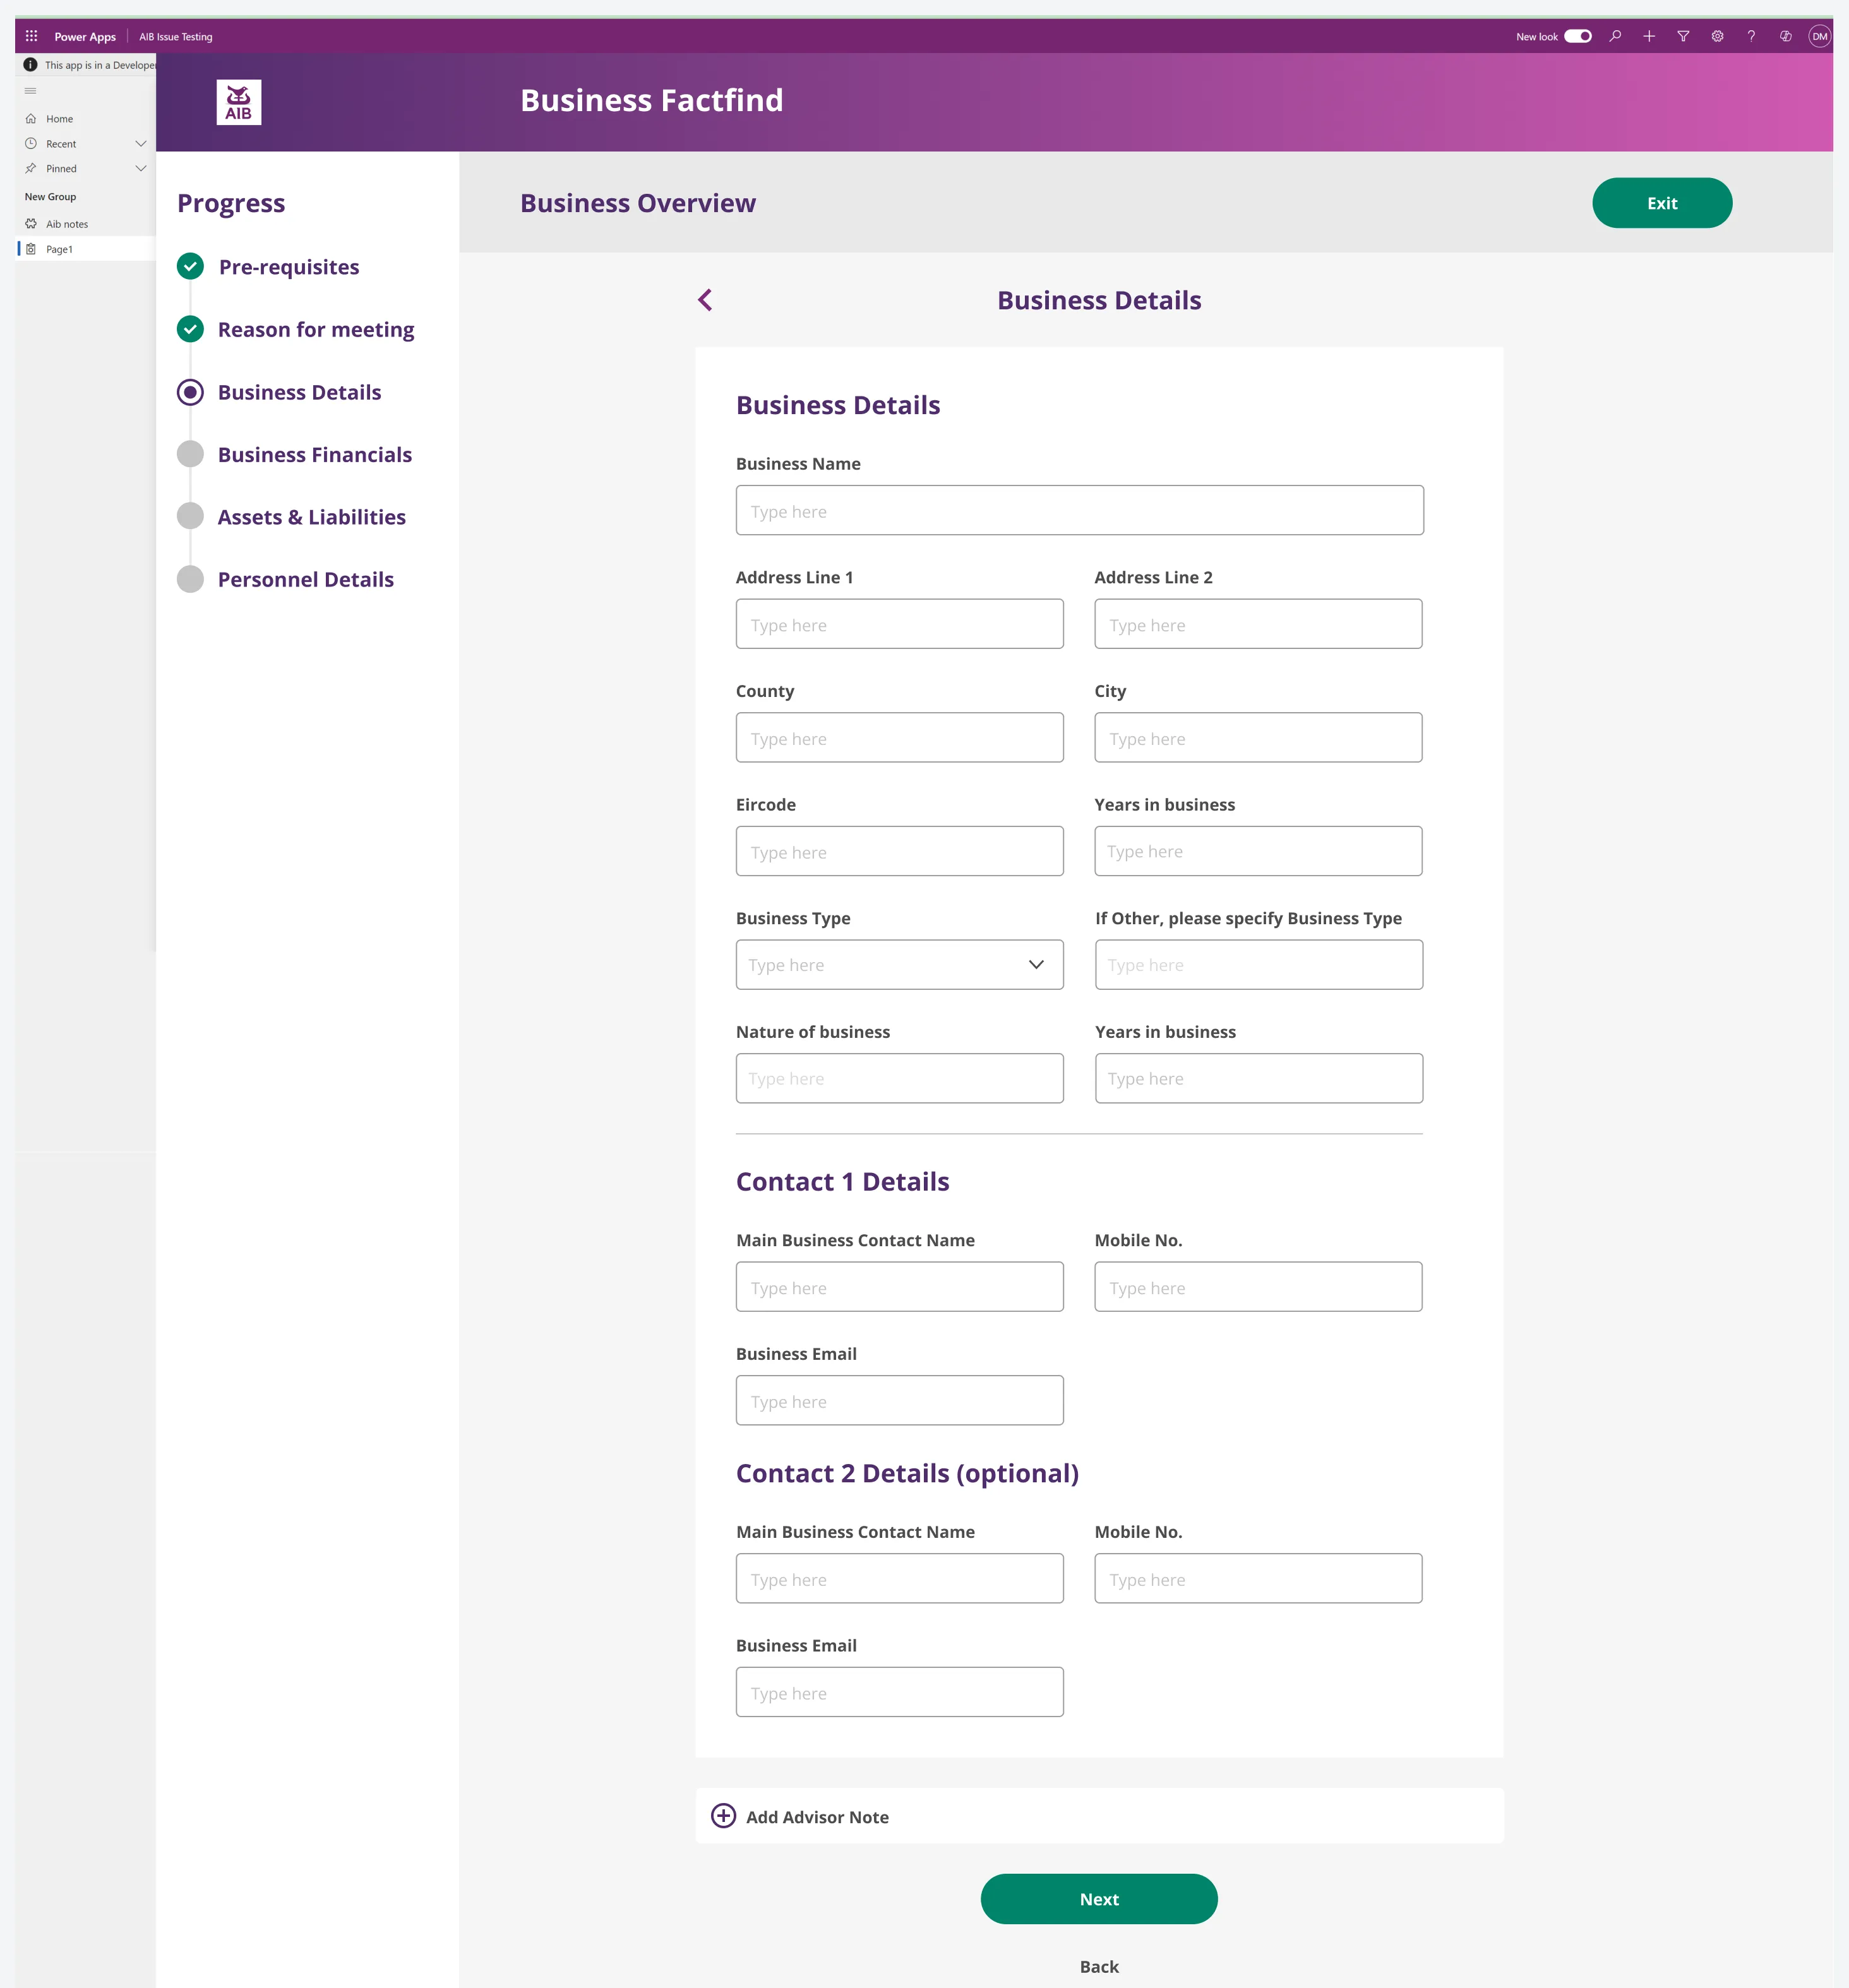Screen dimensions: 1849x1988
Task: Click the info icon in developer banner
Action: point(30,65)
